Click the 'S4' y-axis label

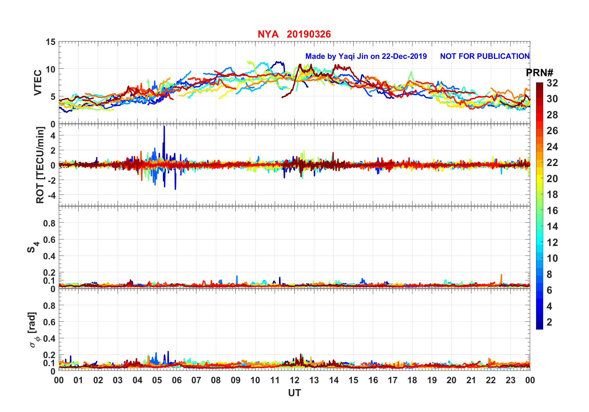[33, 247]
